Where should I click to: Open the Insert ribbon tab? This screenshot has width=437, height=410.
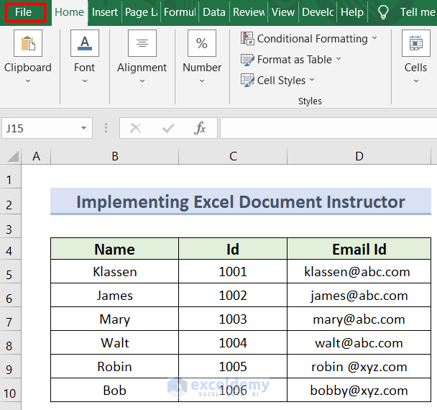coord(105,12)
